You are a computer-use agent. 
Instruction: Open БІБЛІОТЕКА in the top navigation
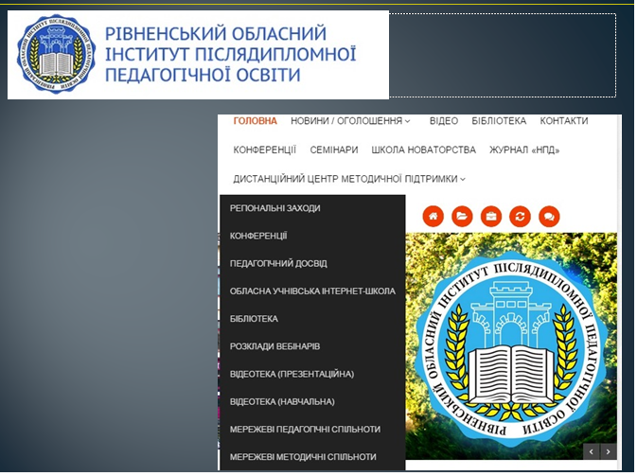pyautogui.click(x=499, y=121)
